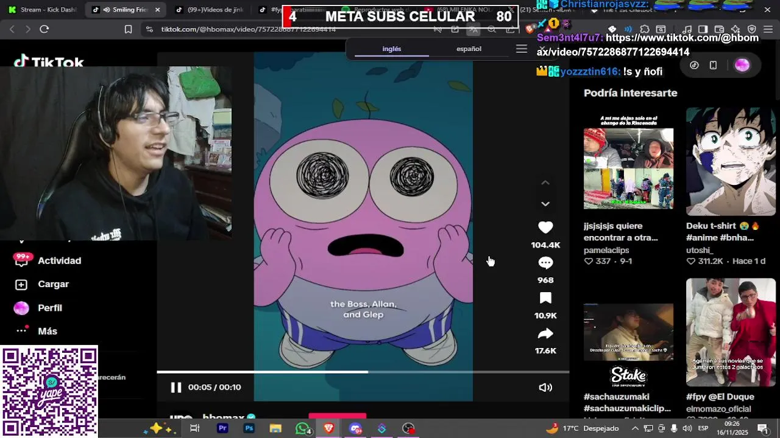Click the TikTok app download phone icon

(713, 65)
